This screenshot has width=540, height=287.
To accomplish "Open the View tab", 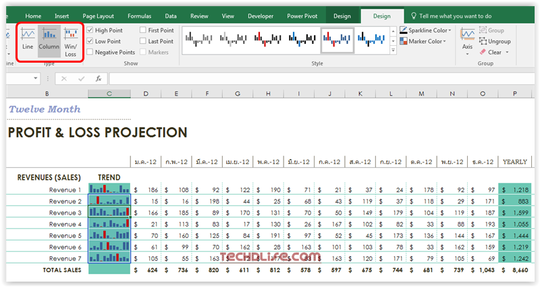I will pos(227,16).
